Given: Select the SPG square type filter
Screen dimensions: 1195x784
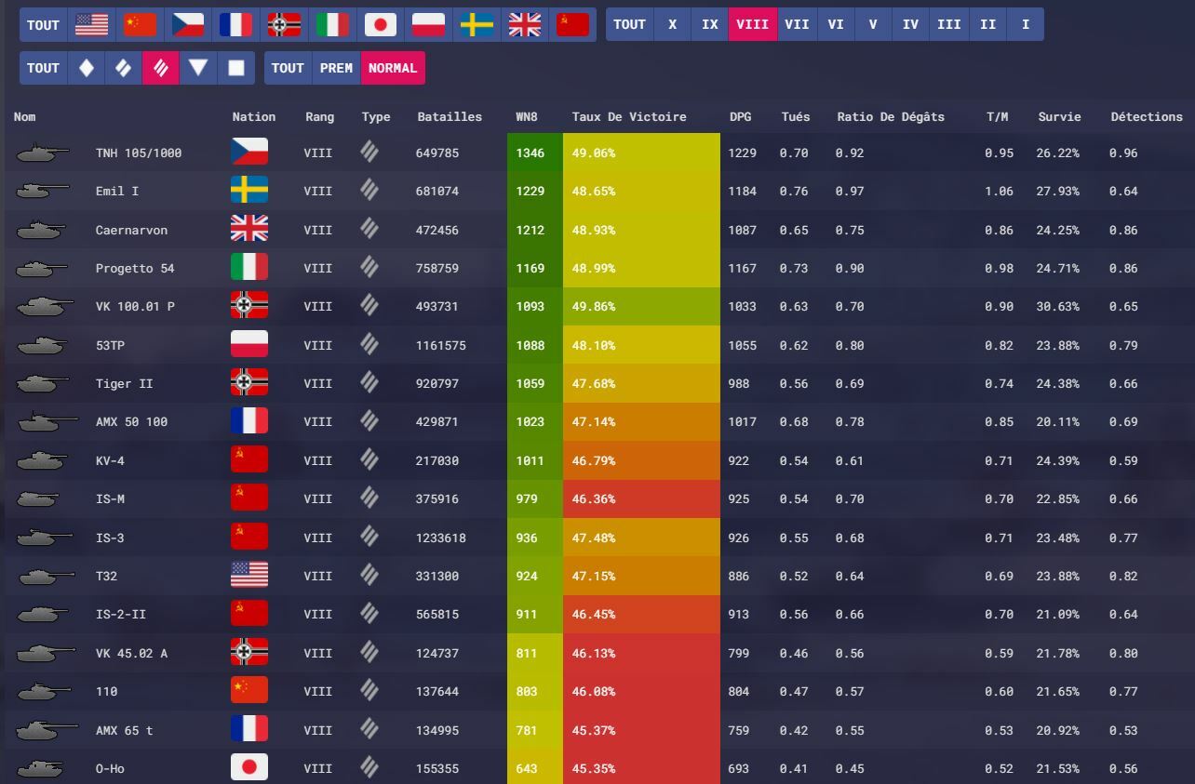Looking at the screenshot, I should pos(236,68).
